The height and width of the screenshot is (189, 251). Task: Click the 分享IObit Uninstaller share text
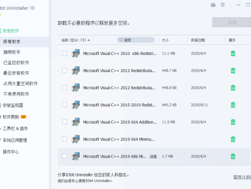point(93,175)
